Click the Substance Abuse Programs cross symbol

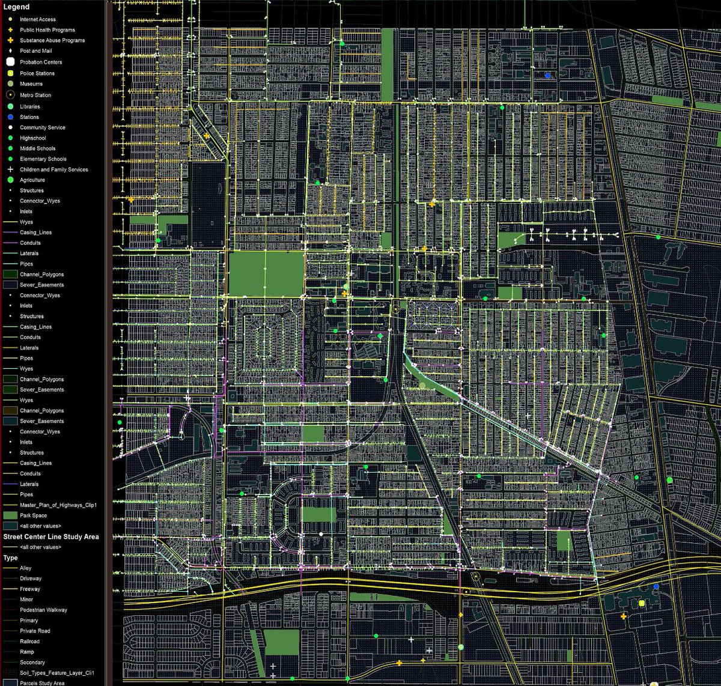point(10,40)
